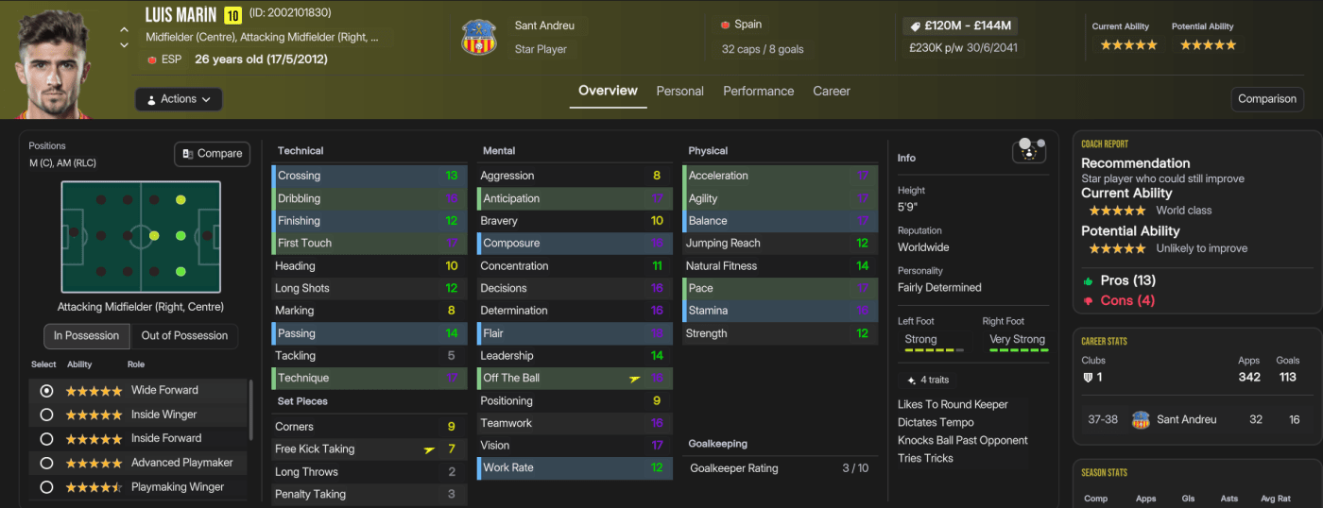The image size is (1323, 508).
Task: Select the Advanced Playmaker role radio button
Action: tap(46, 463)
